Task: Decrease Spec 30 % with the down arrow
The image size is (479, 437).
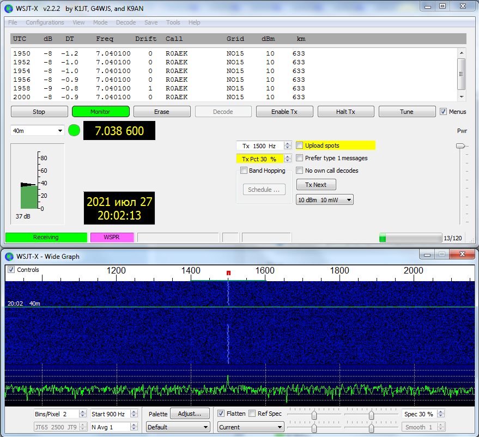Action: (x=440, y=416)
